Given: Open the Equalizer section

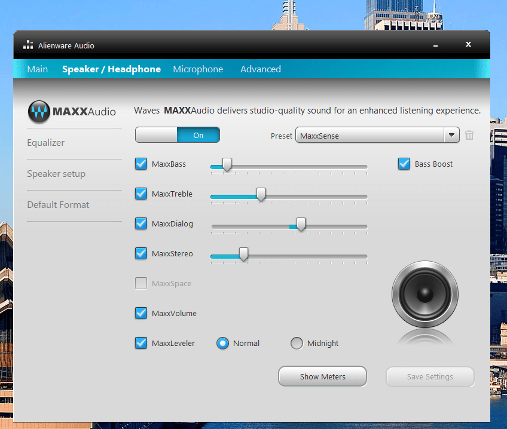Looking at the screenshot, I should pos(46,143).
